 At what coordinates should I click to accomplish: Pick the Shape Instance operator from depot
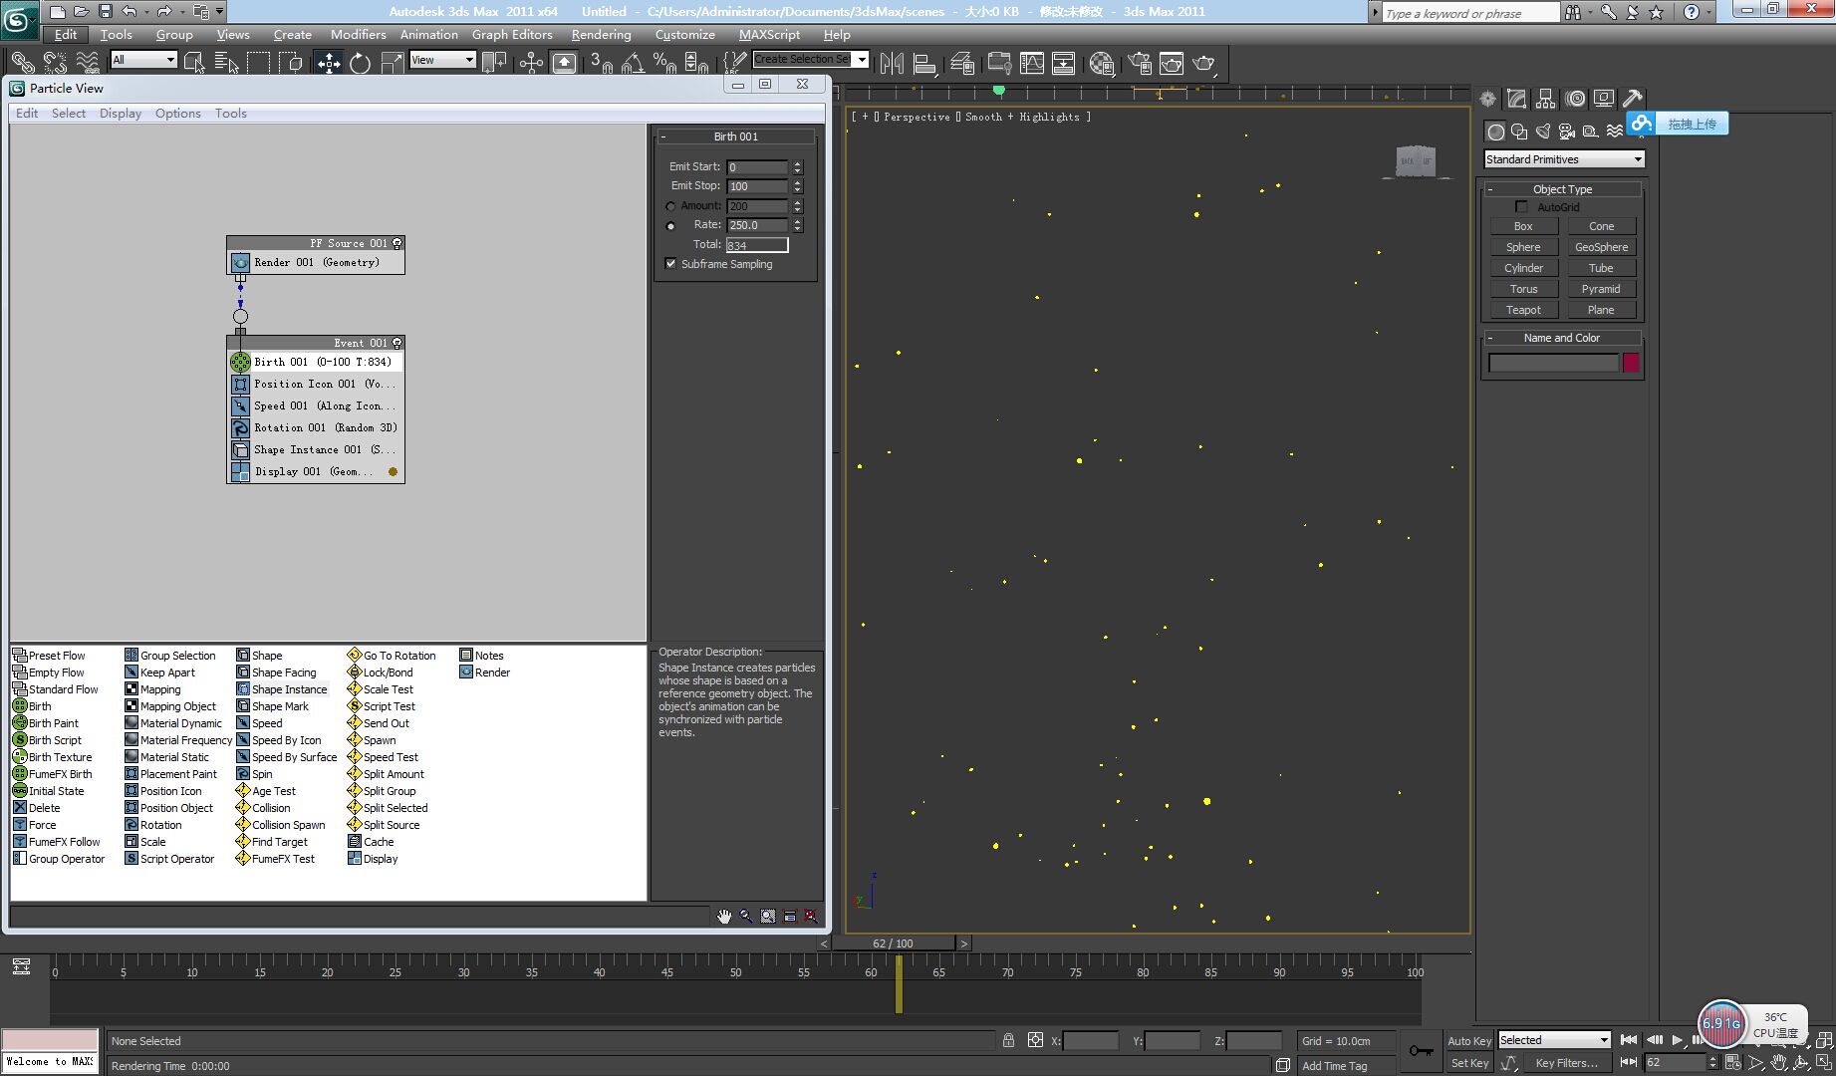pyautogui.click(x=289, y=689)
